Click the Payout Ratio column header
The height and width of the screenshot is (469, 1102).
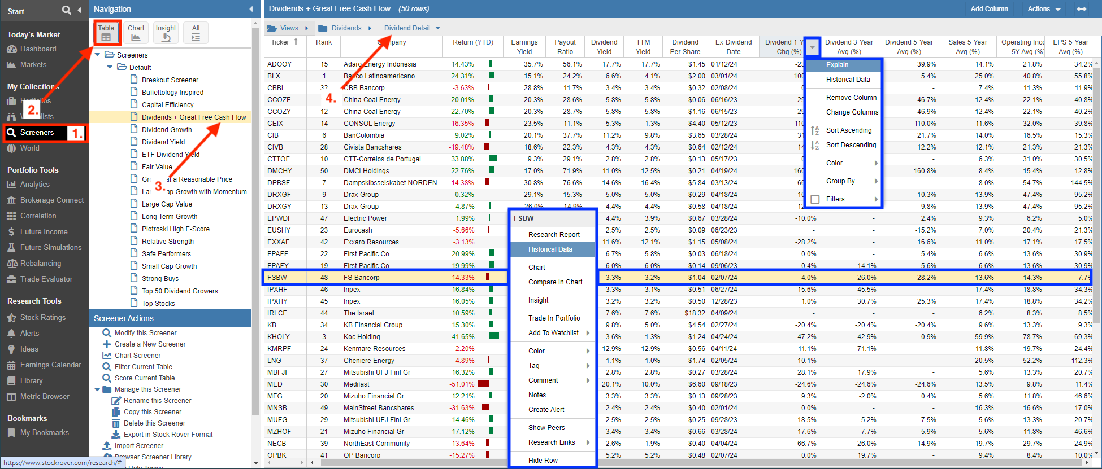(565, 47)
